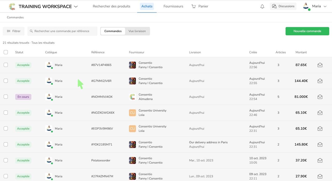332x181 pixels.
Task: Toggle the select-all checkbox in table header
Action: tap(6, 52)
